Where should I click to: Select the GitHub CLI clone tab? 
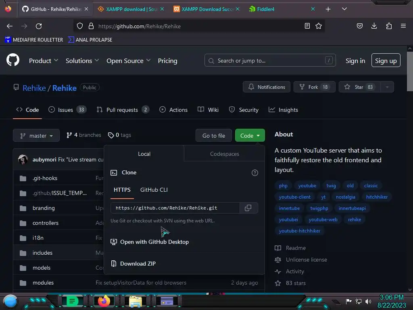coord(154,190)
